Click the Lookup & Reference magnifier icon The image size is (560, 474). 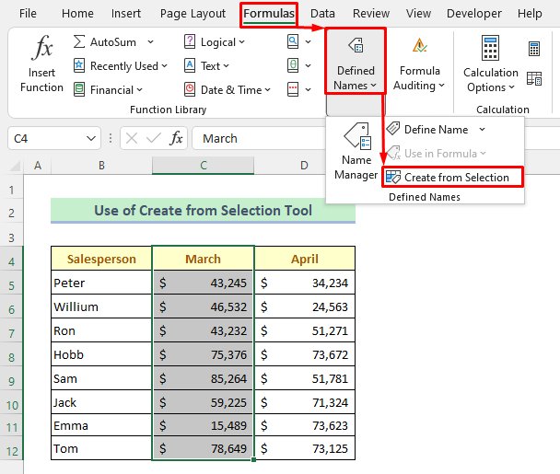[293, 41]
